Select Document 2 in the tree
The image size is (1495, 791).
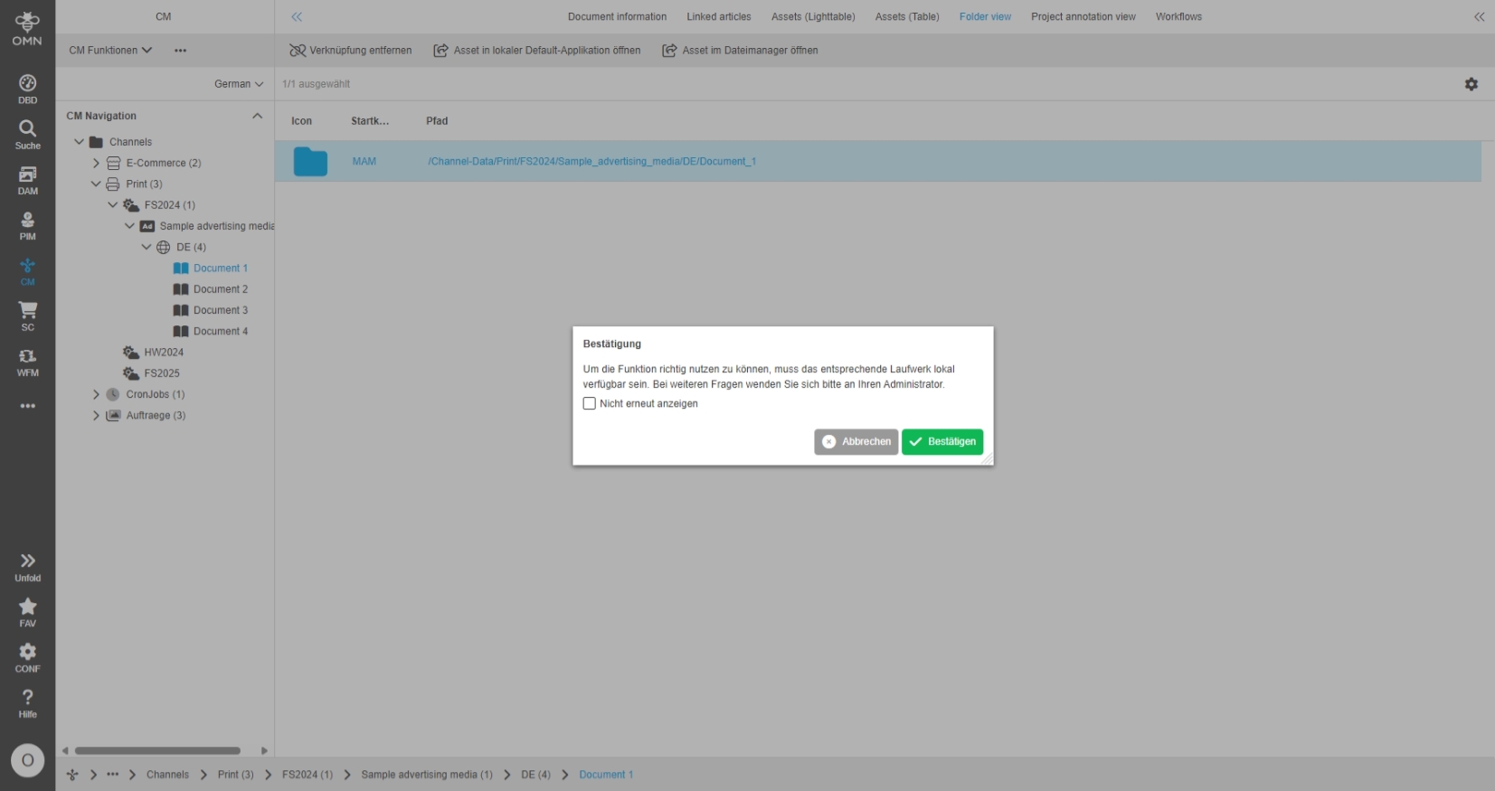pyautogui.click(x=220, y=289)
